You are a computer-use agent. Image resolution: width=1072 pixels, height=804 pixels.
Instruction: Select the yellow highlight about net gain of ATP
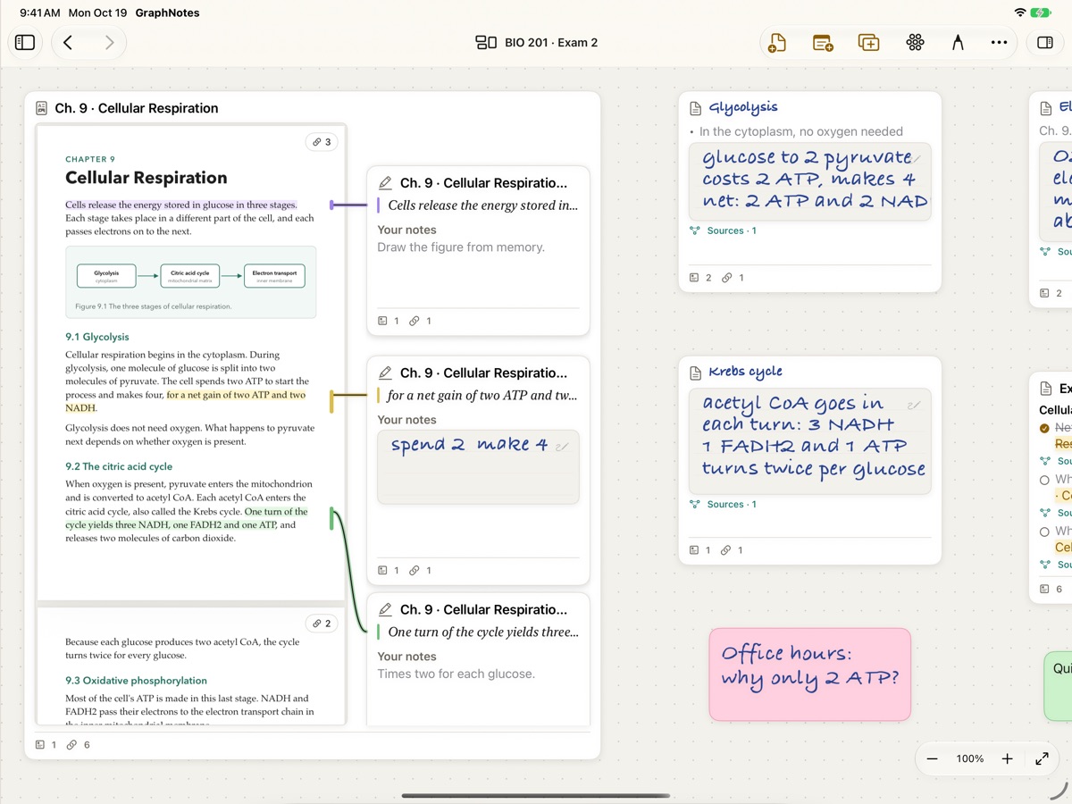click(x=186, y=401)
